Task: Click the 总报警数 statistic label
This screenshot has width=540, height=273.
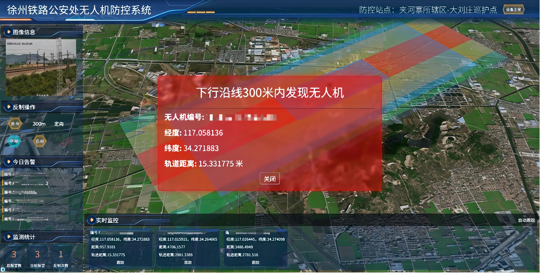Action: click(14, 265)
